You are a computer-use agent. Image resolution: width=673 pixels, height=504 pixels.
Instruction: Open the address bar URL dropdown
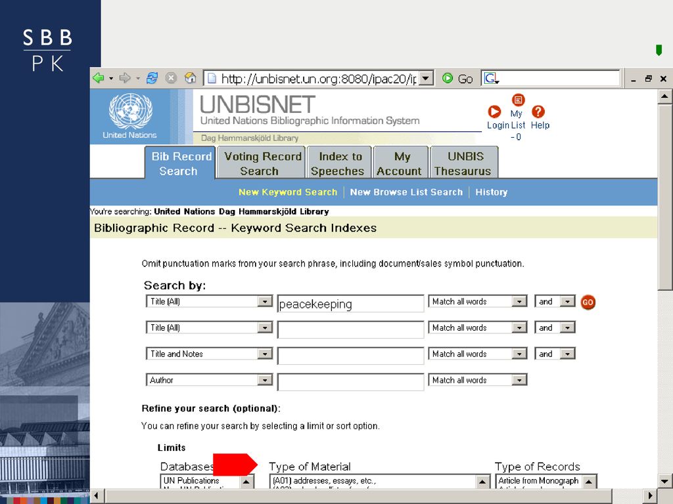(x=425, y=79)
